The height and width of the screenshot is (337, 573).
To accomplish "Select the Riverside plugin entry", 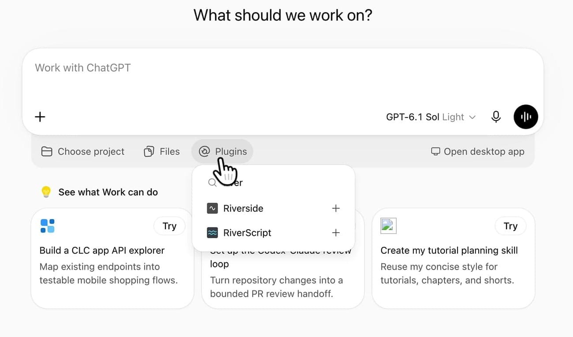I will (273, 209).
